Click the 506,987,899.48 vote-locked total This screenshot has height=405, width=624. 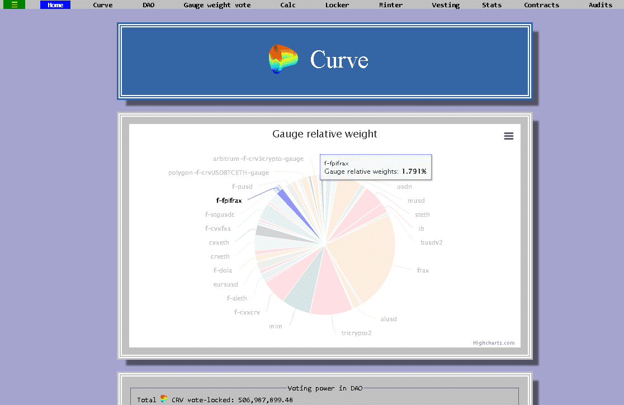(266, 400)
